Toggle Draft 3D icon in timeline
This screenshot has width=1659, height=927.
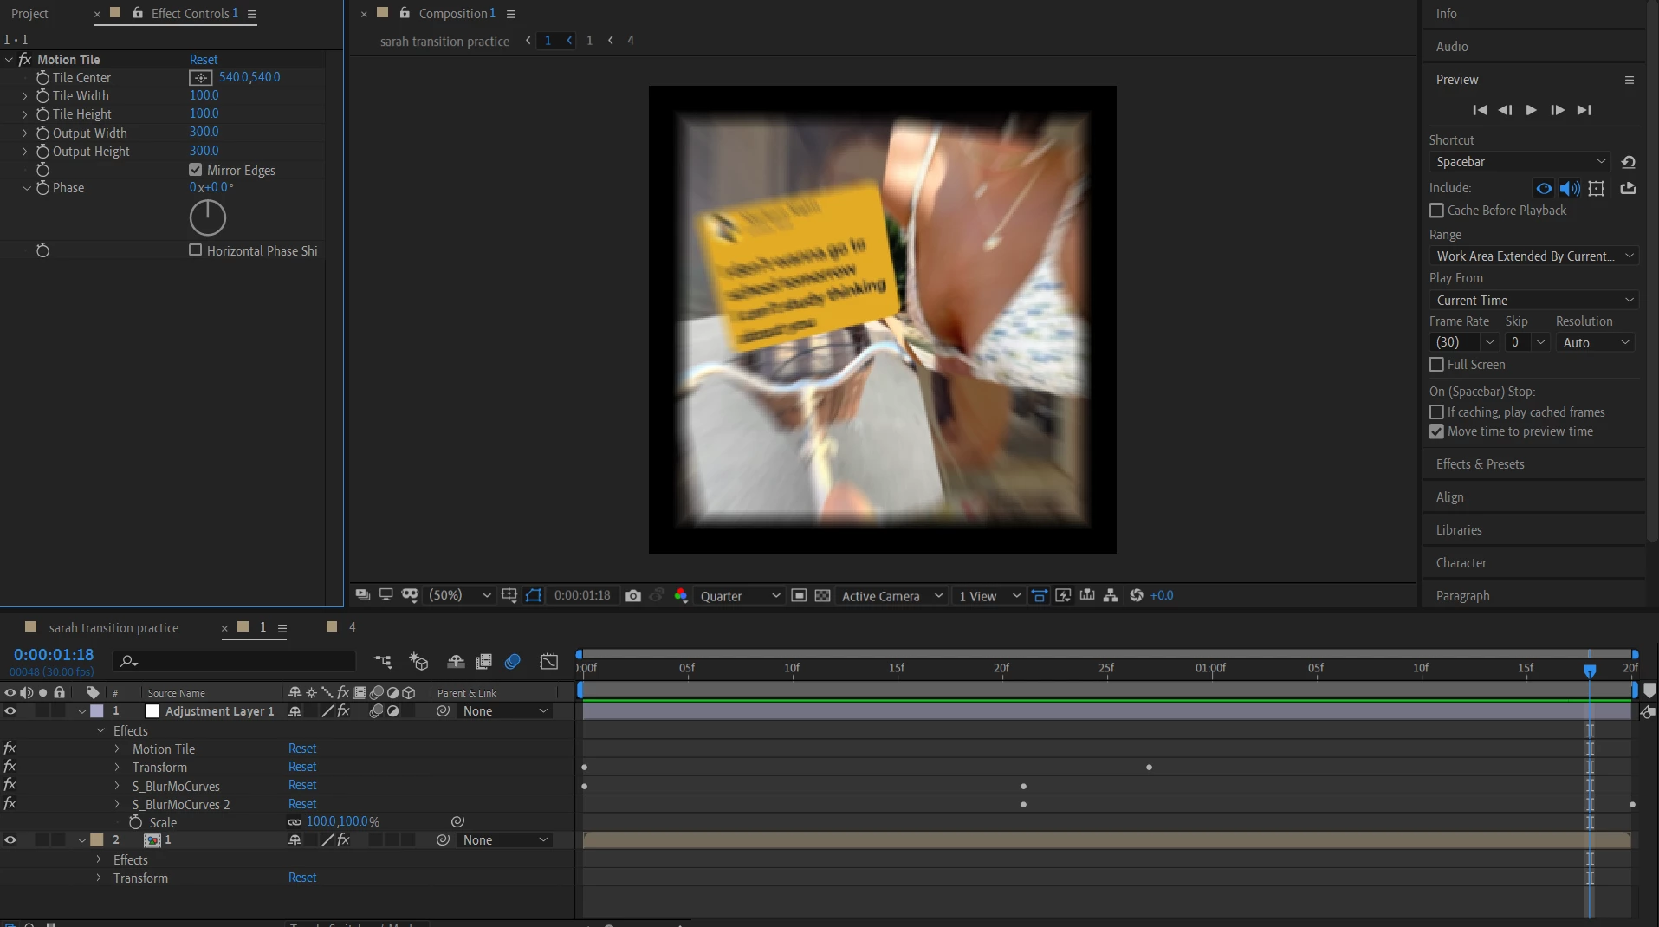tap(419, 662)
